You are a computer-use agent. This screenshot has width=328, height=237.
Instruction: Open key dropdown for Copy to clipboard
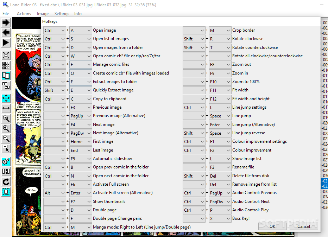(x=81, y=99)
